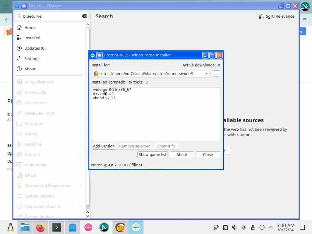Viewport: 312px width, 234px height.
Task: Click the muted volume tray icon
Action: coord(235,227)
